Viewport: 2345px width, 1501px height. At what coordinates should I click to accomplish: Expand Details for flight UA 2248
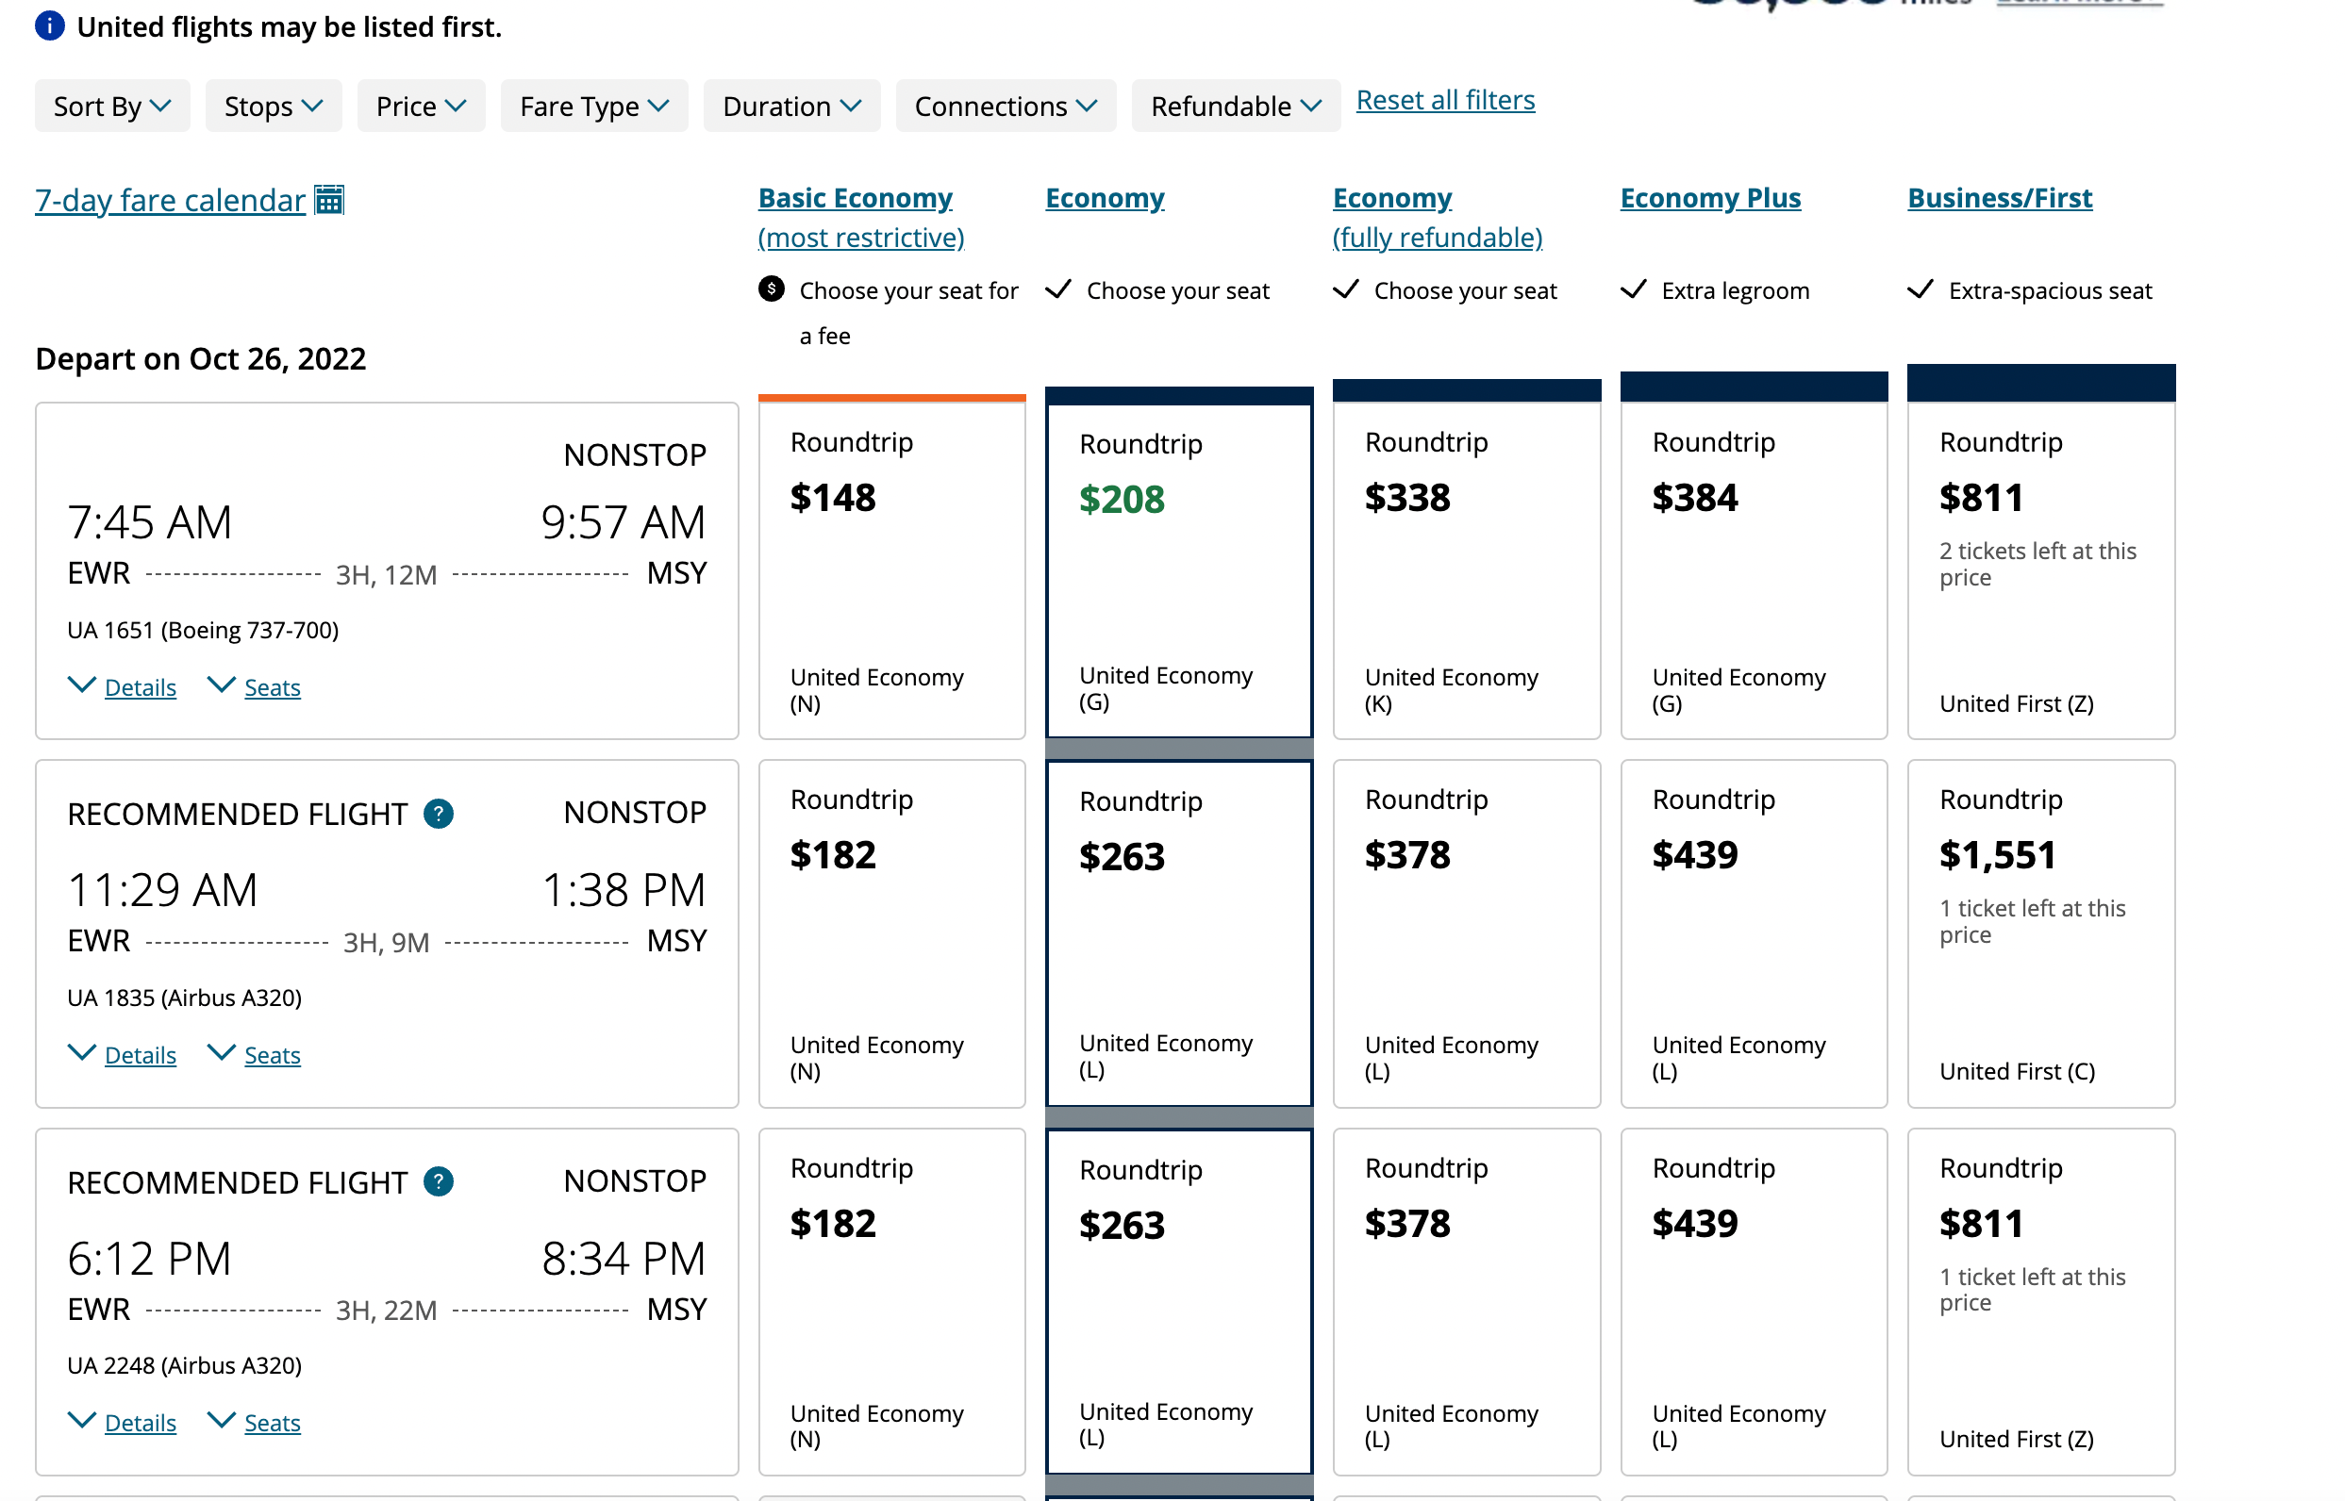click(140, 1422)
